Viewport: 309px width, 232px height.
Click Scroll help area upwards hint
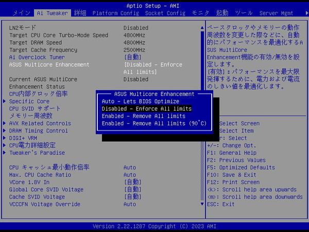(252, 190)
